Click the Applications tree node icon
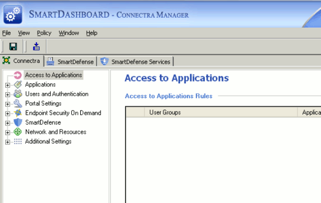321x203 pixels. 18,84
